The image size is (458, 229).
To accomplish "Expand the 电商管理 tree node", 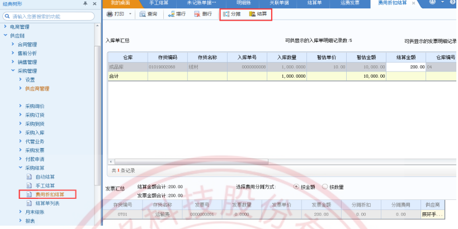I will [5, 27].
